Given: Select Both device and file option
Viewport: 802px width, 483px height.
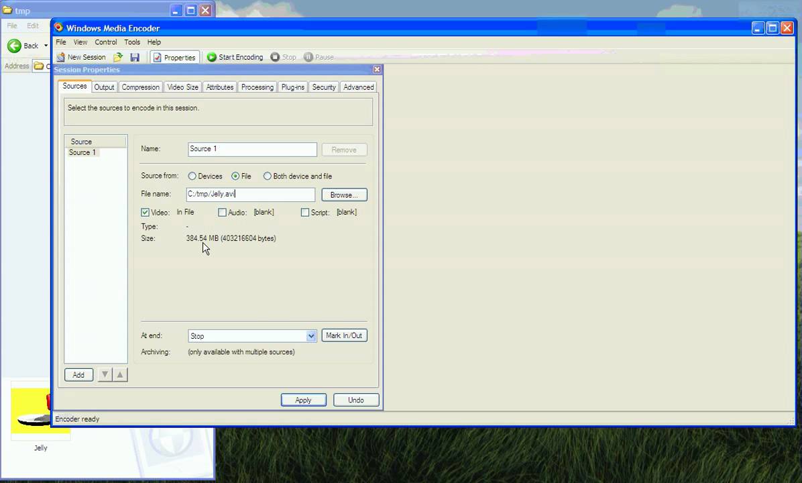Looking at the screenshot, I should (x=267, y=176).
